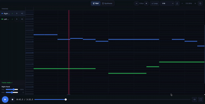
Task: Click the playback progress bar handle
Action: pyautogui.click(x=66, y=99)
